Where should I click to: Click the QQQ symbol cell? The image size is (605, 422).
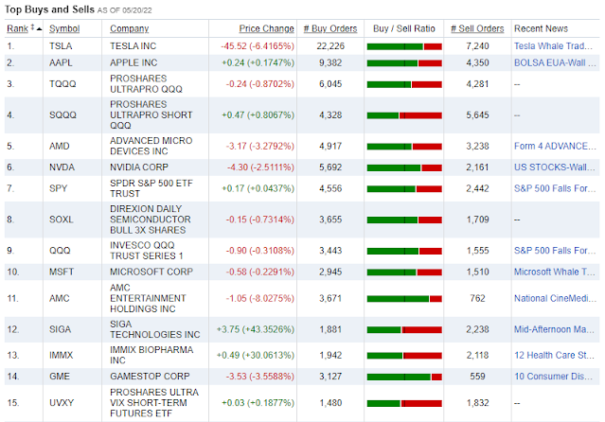tap(60, 251)
